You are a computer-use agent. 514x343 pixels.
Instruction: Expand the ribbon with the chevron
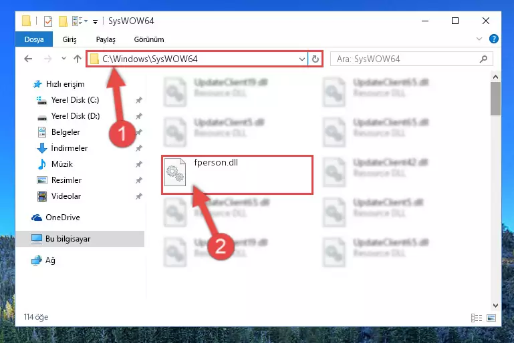coord(479,39)
